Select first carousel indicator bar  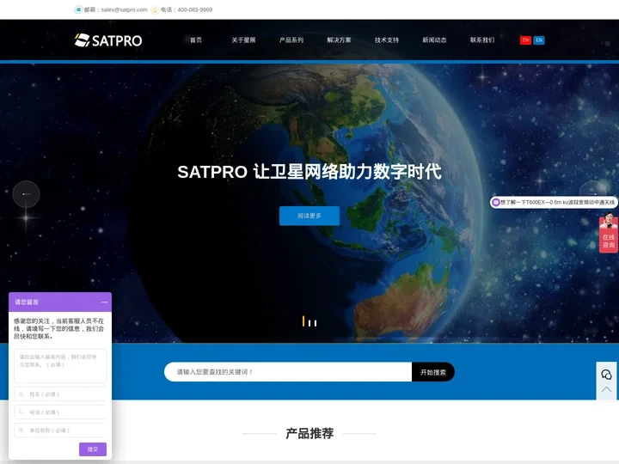303,321
